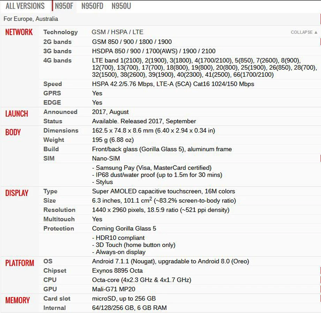This screenshot has width=321, height=313.
Task: Click the Announced spec label
Action: tap(60, 112)
